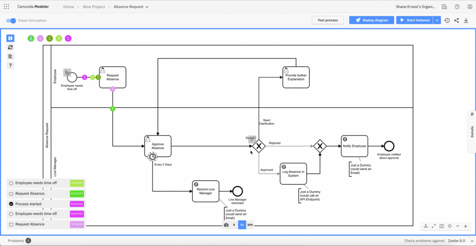476x246 pixels.
Task: Click the 'Need Clarification' flow label
Action: [266, 122]
